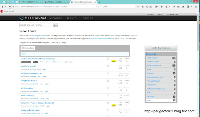The height and width of the screenshot is (117, 200).
Task: Open the FRIENDS menu
Action: click(x=72, y=18)
